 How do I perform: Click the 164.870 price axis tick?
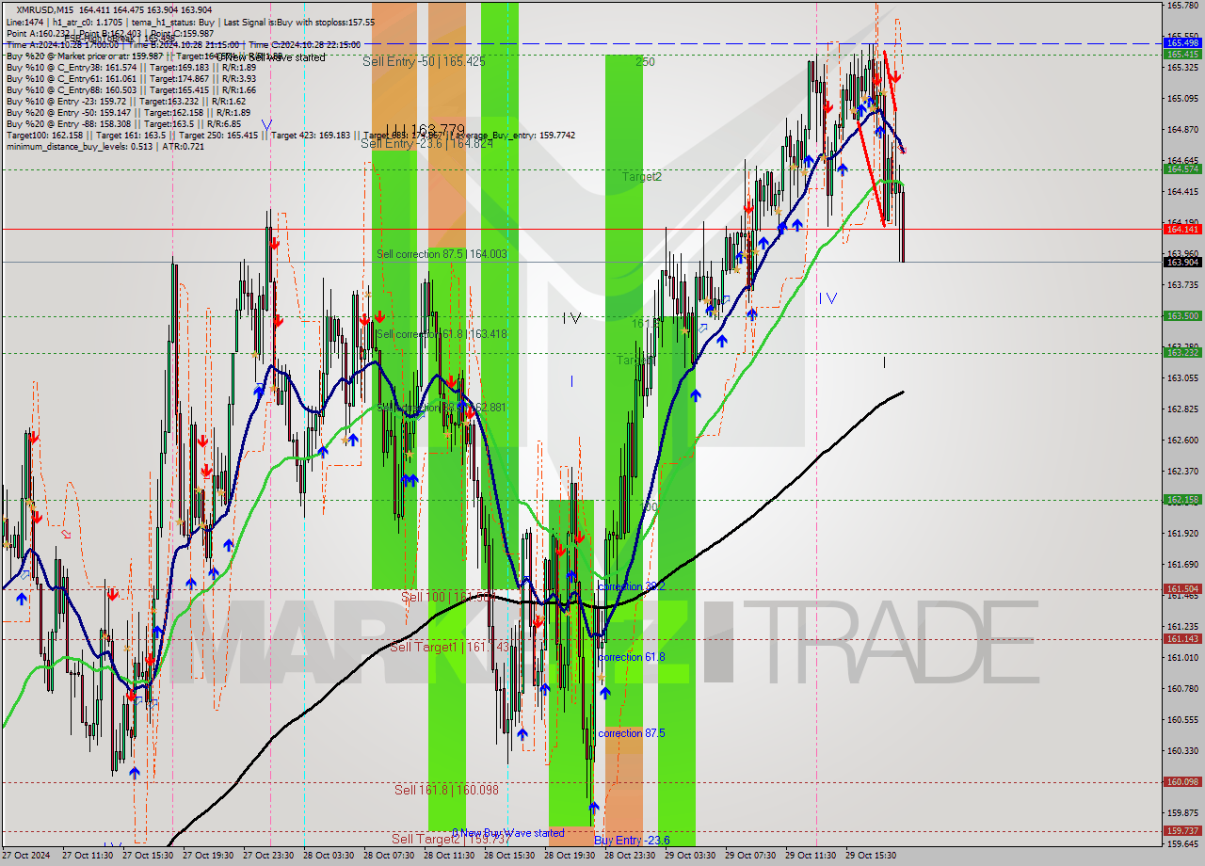pyautogui.click(x=1181, y=130)
